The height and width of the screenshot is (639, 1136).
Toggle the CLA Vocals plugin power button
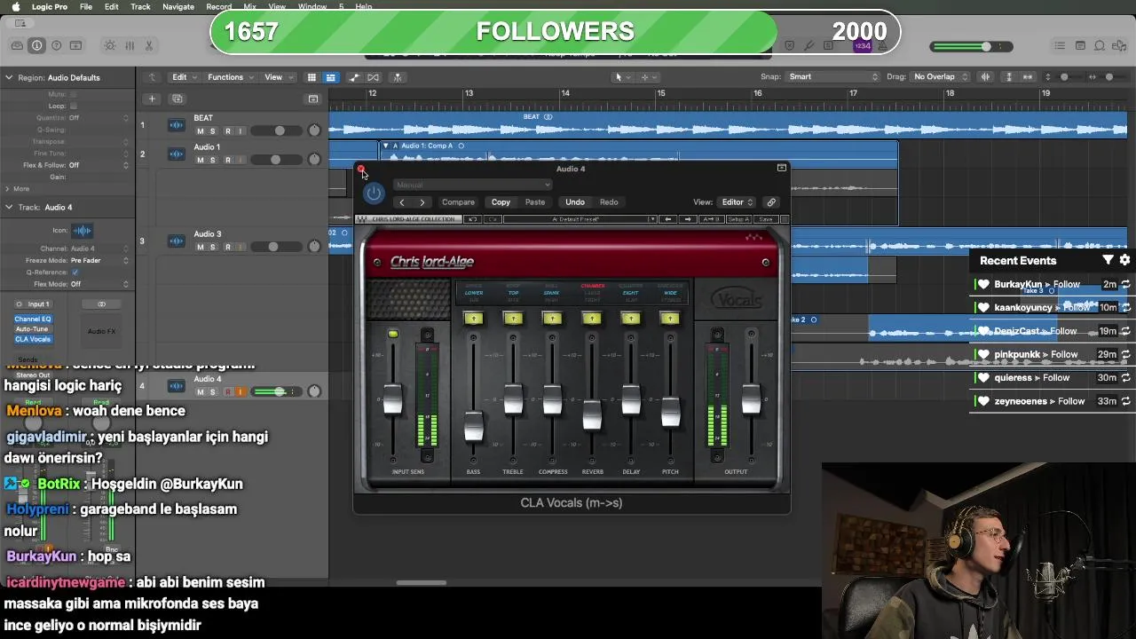click(374, 193)
